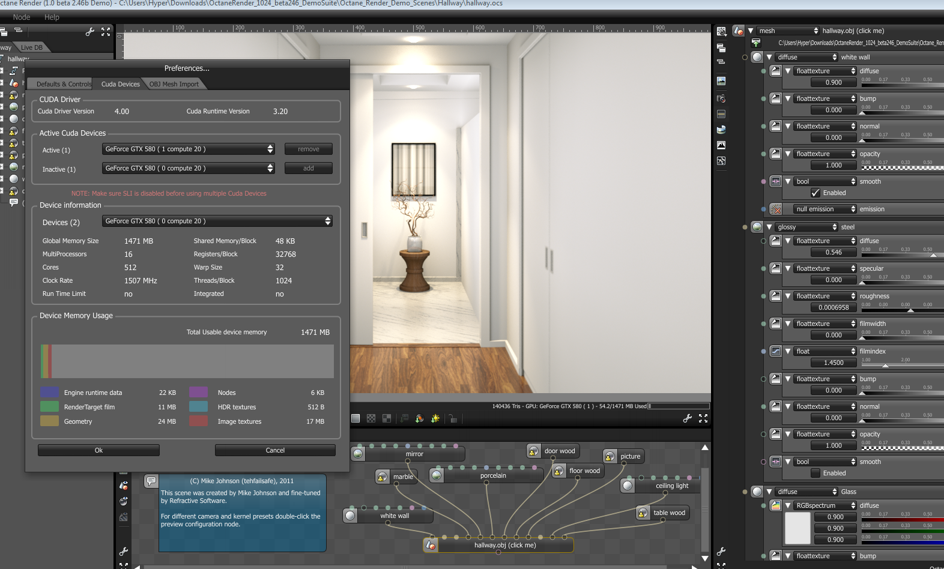This screenshot has height=569, width=944.
Task: Click the null emission icon with red X
Action: [x=776, y=209]
